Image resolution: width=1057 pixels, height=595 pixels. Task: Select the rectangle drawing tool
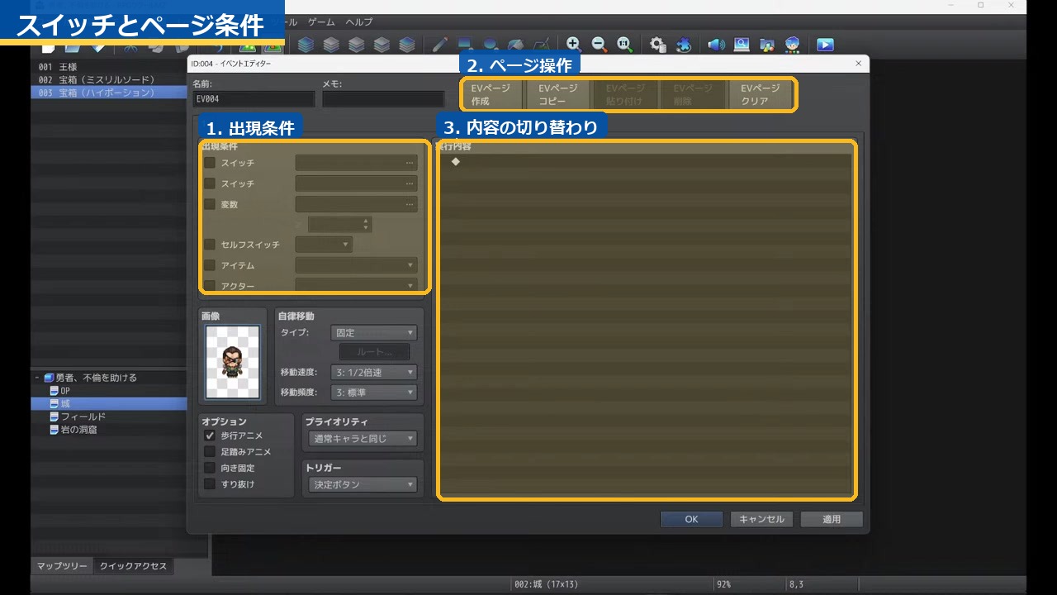tap(466, 44)
